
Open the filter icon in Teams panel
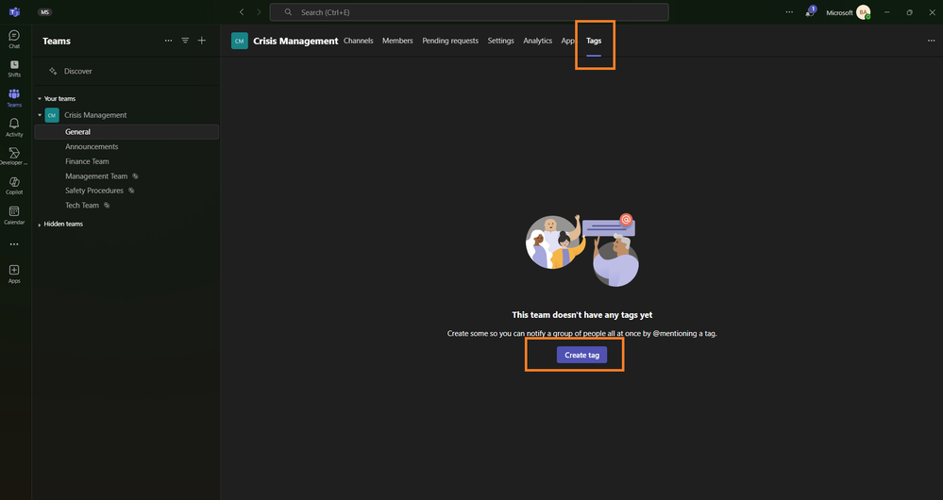pos(185,41)
